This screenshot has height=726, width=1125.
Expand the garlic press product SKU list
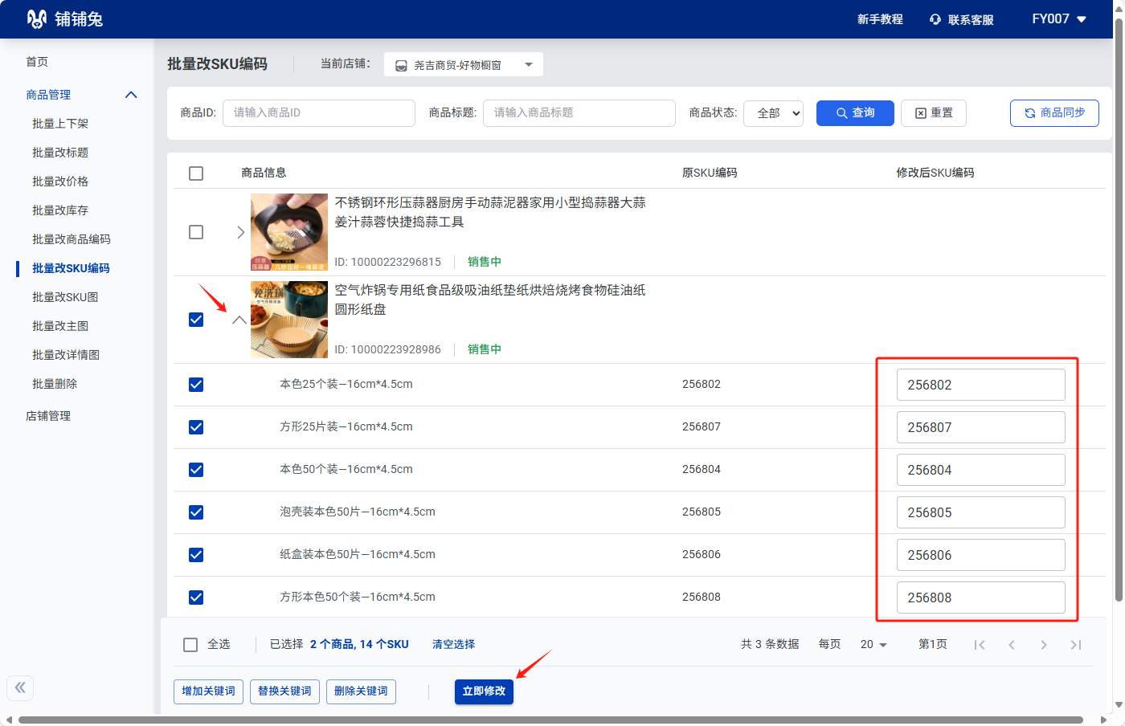pyautogui.click(x=240, y=232)
